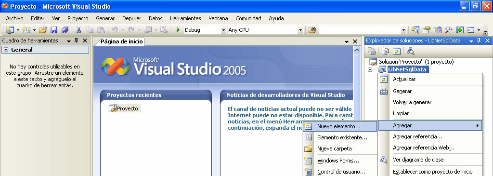Select Limpiar in the context menu
Viewport: 493px width, 176px height.
click(x=430, y=113)
